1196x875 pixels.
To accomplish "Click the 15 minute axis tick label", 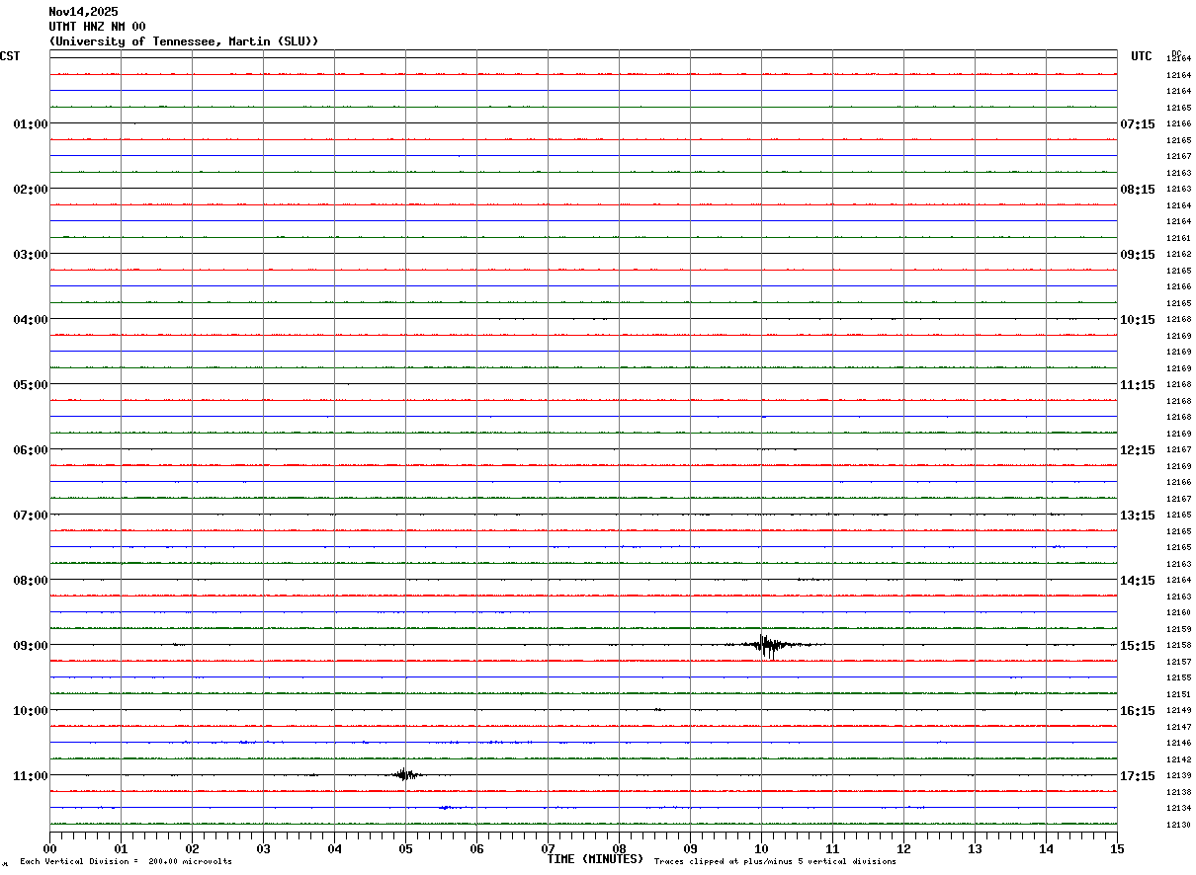I will coord(1117,848).
